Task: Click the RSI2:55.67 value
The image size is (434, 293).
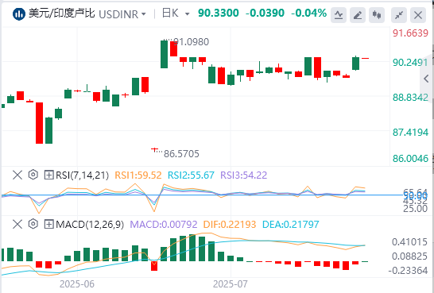Action: point(191,175)
